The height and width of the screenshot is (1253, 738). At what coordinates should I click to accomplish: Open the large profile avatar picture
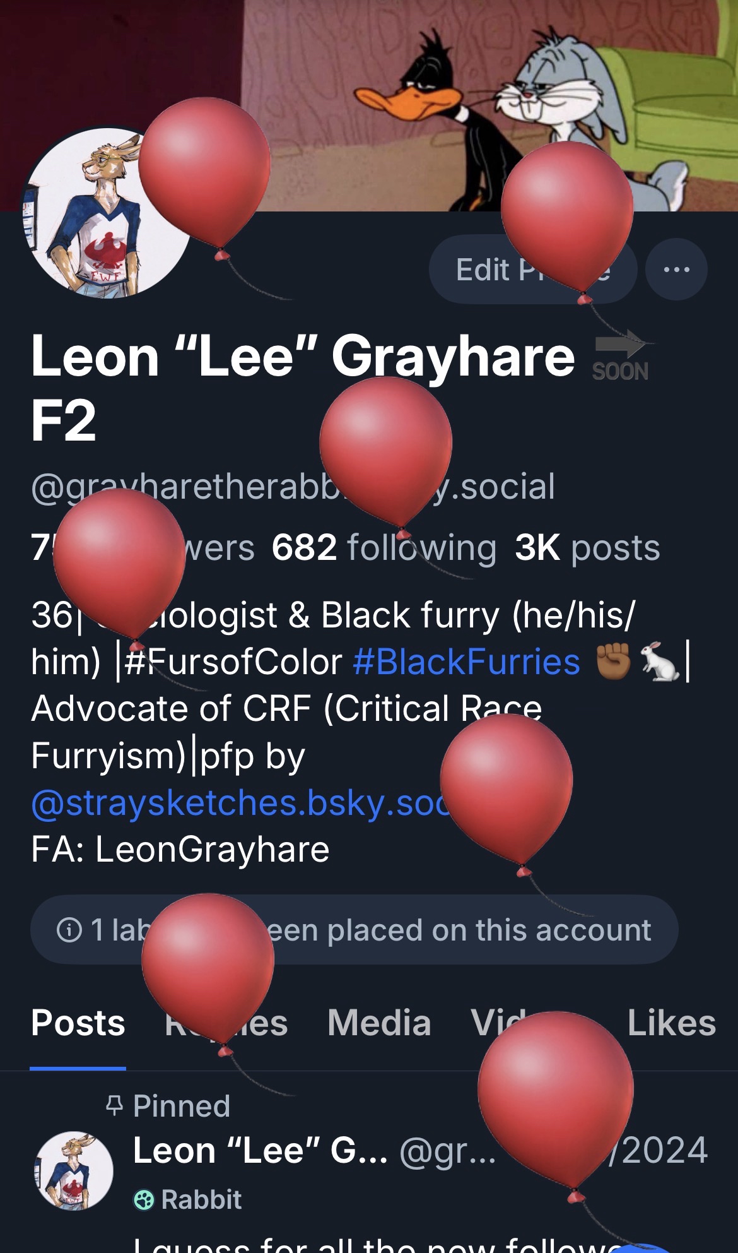107,213
